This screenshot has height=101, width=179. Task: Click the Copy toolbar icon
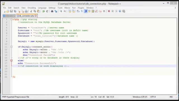(35, 11)
